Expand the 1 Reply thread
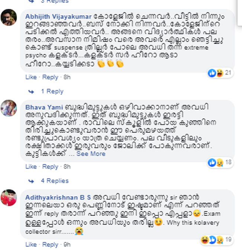 pyautogui.click(x=52, y=91)
